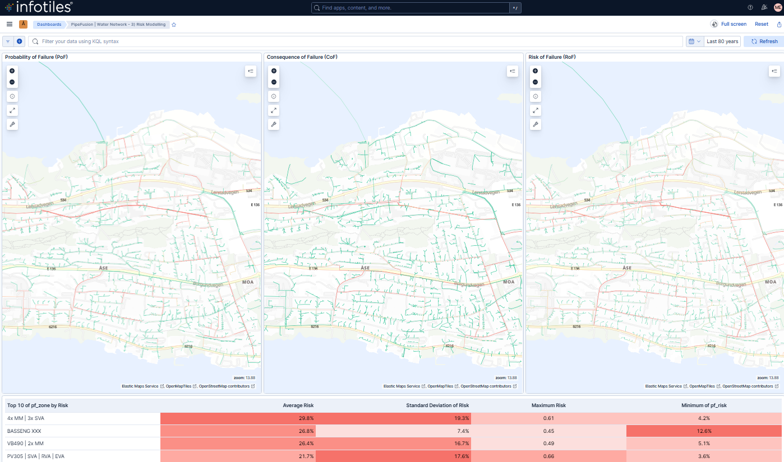This screenshot has height=462, width=784.
Task: Zoom out on the Consequence of Failure map
Action: point(274,82)
